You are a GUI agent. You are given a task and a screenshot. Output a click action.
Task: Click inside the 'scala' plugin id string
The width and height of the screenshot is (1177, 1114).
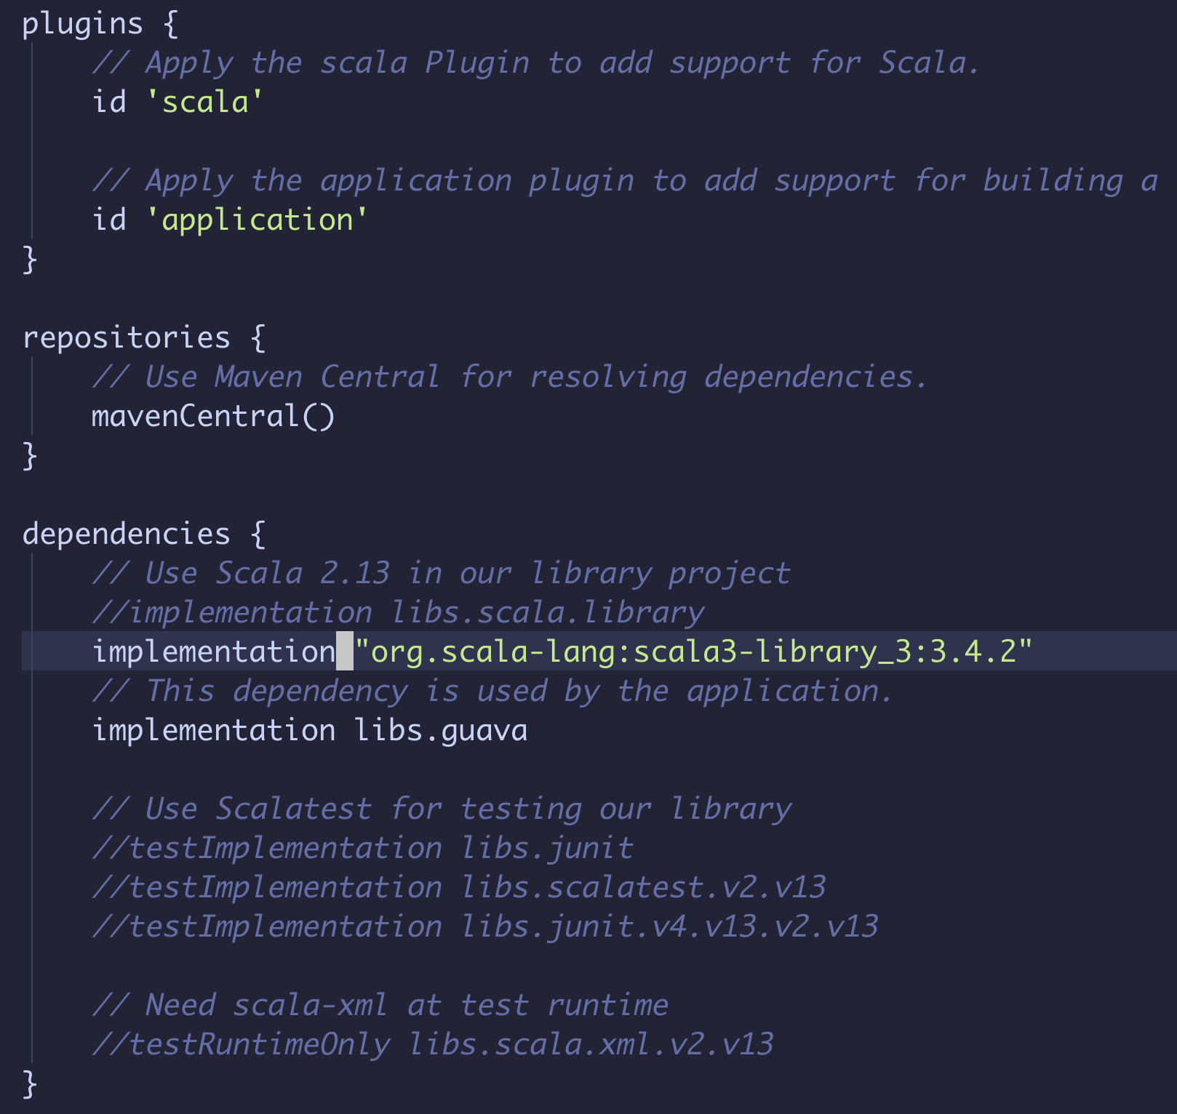pos(204,103)
